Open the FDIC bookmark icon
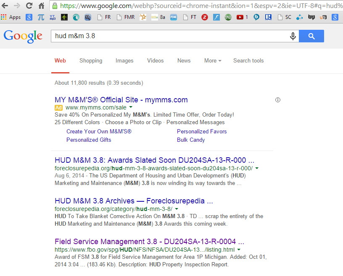 tap(174, 17)
